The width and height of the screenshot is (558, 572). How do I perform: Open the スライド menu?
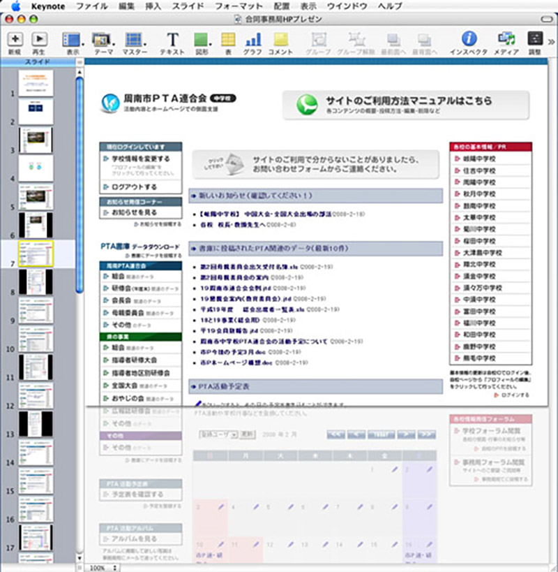coord(188,6)
